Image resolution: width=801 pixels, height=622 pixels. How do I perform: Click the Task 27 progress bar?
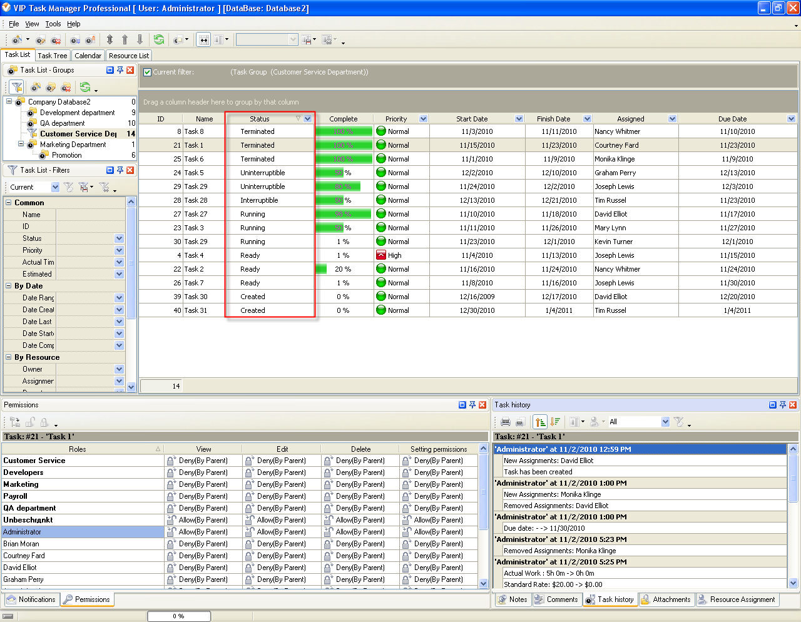(344, 214)
